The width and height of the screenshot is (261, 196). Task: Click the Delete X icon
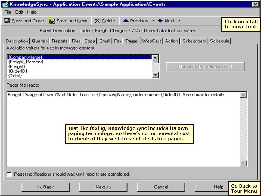click(x=97, y=21)
